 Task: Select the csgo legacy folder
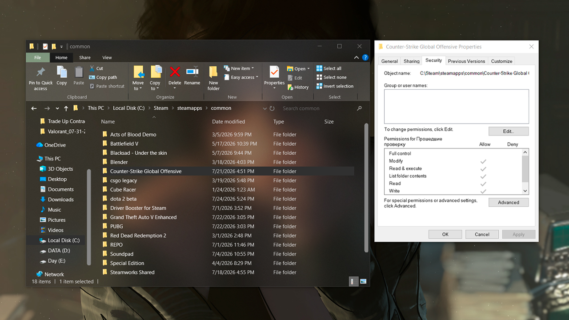click(123, 180)
